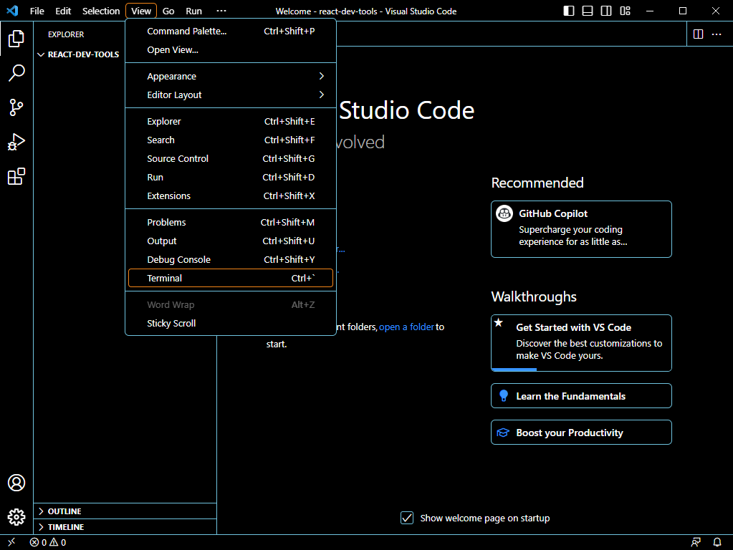Click the EXPLORER panel title
Screen dimensions: 733x550
[66, 34]
